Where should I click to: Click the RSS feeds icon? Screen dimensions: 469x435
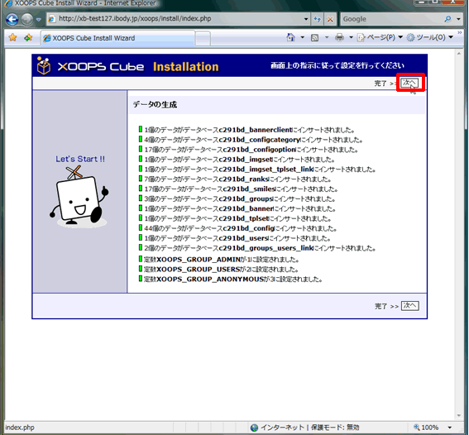(314, 38)
